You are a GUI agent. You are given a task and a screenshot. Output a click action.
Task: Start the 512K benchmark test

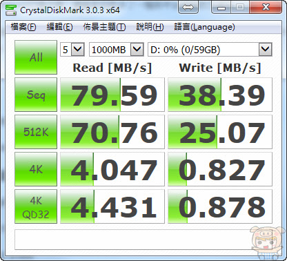[36, 132]
